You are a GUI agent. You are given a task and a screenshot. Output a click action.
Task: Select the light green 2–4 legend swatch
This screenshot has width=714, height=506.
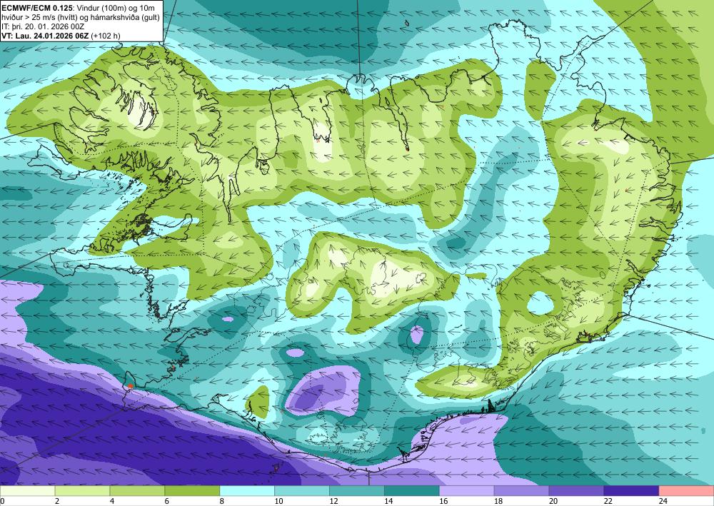pos(82,491)
